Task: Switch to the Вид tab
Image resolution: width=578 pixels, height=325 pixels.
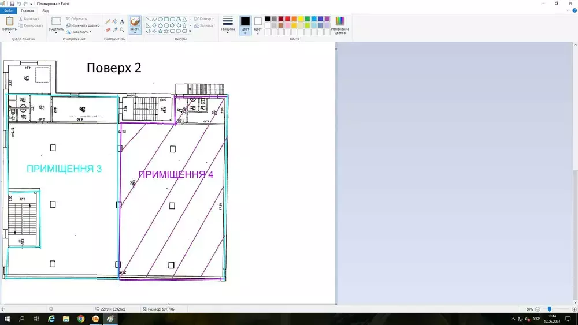Action: [x=45, y=11]
